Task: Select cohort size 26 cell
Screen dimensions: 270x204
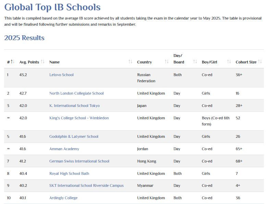Action: click(x=238, y=136)
